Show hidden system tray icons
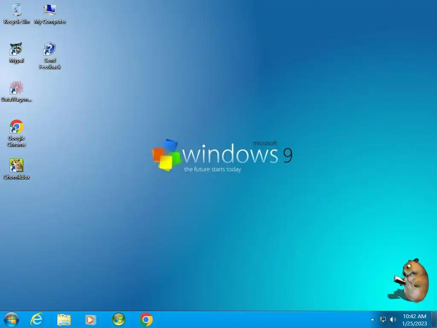The width and height of the screenshot is (437, 328). pyautogui.click(x=372, y=319)
